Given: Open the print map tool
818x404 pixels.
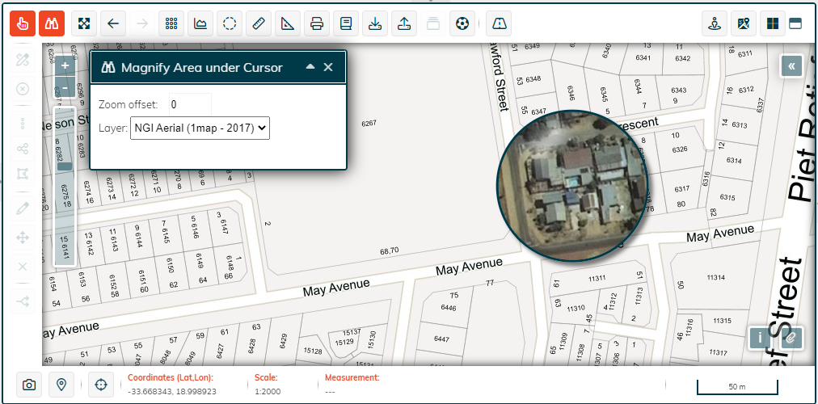Looking at the screenshot, I should click(317, 23).
